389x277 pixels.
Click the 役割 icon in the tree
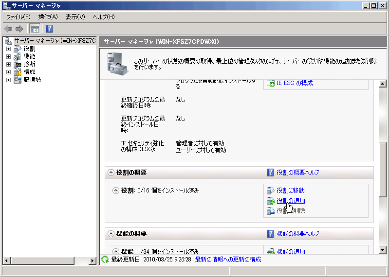(x=18, y=49)
